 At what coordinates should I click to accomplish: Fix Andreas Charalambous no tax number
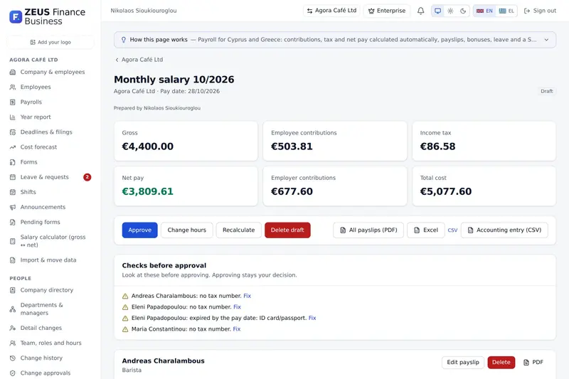247,296
